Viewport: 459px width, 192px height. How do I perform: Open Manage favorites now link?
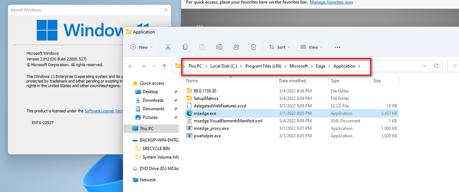click(x=331, y=2)
